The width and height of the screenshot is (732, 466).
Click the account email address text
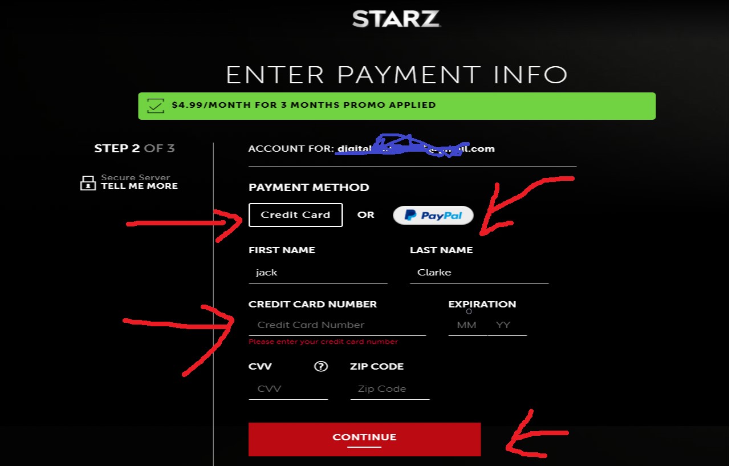[416, 149]
